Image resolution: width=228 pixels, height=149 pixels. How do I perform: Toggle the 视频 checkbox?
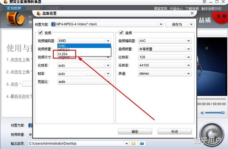point(40,33)
